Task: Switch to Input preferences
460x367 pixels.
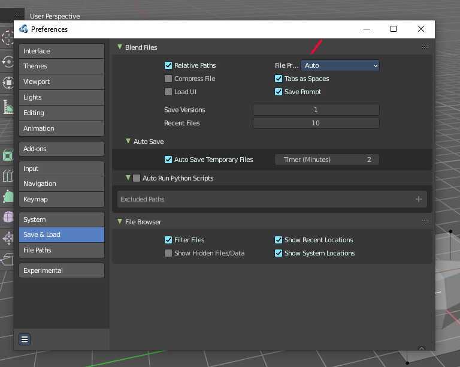Action: coord(62,169)
